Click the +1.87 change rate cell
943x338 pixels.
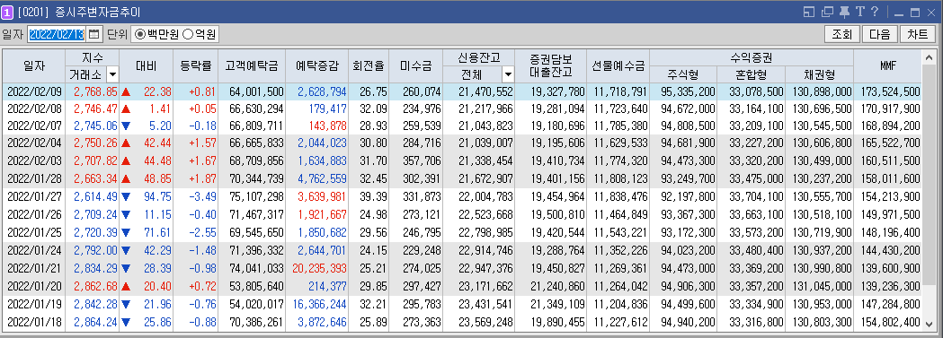pyautogui.click(x=202, y=178)
